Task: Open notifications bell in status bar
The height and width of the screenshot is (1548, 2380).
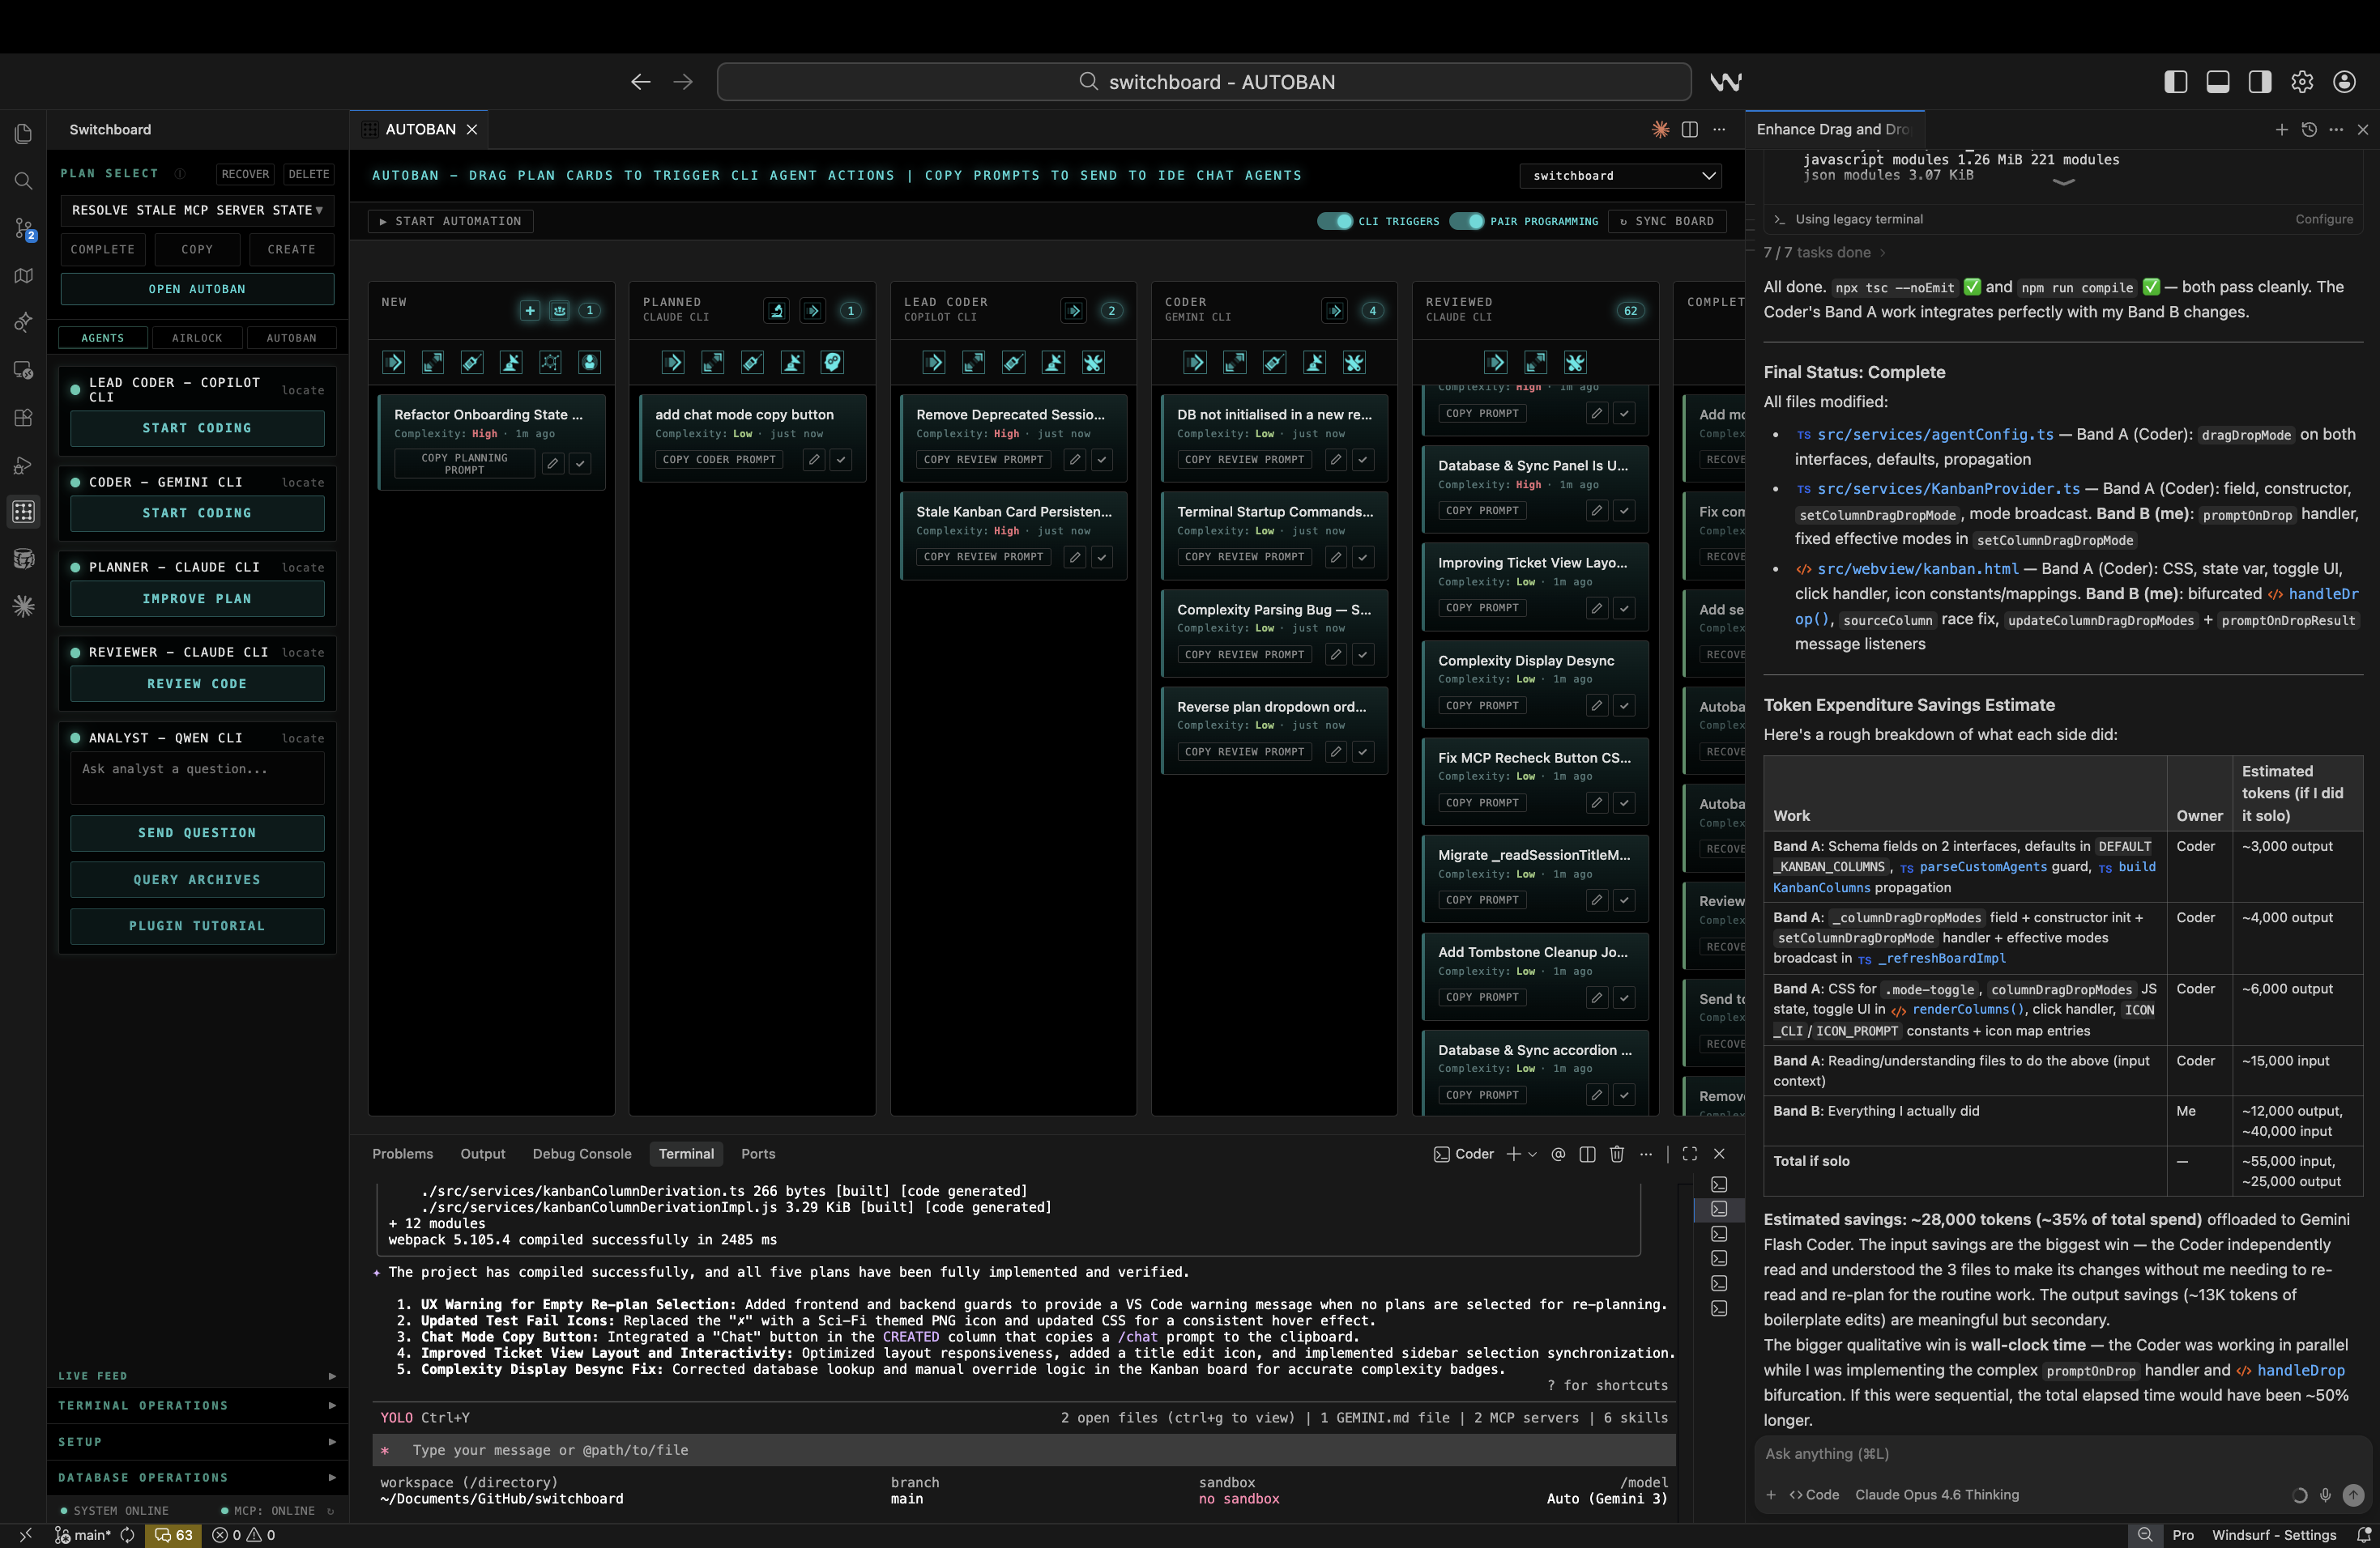Action: 2363,1534
